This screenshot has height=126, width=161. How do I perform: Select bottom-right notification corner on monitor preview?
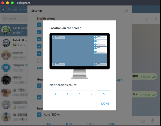click(x=100, y=64)
